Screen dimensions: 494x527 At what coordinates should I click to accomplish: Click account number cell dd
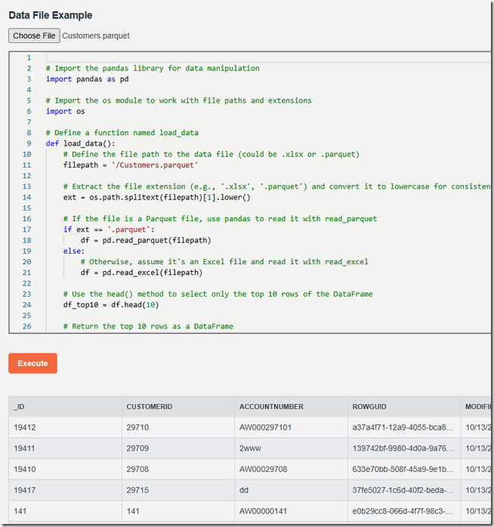[x=292, y=490]
